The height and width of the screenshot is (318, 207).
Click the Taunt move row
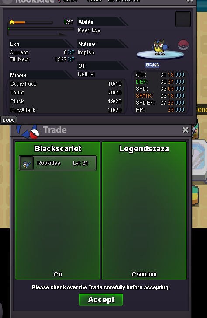(66, 92)
